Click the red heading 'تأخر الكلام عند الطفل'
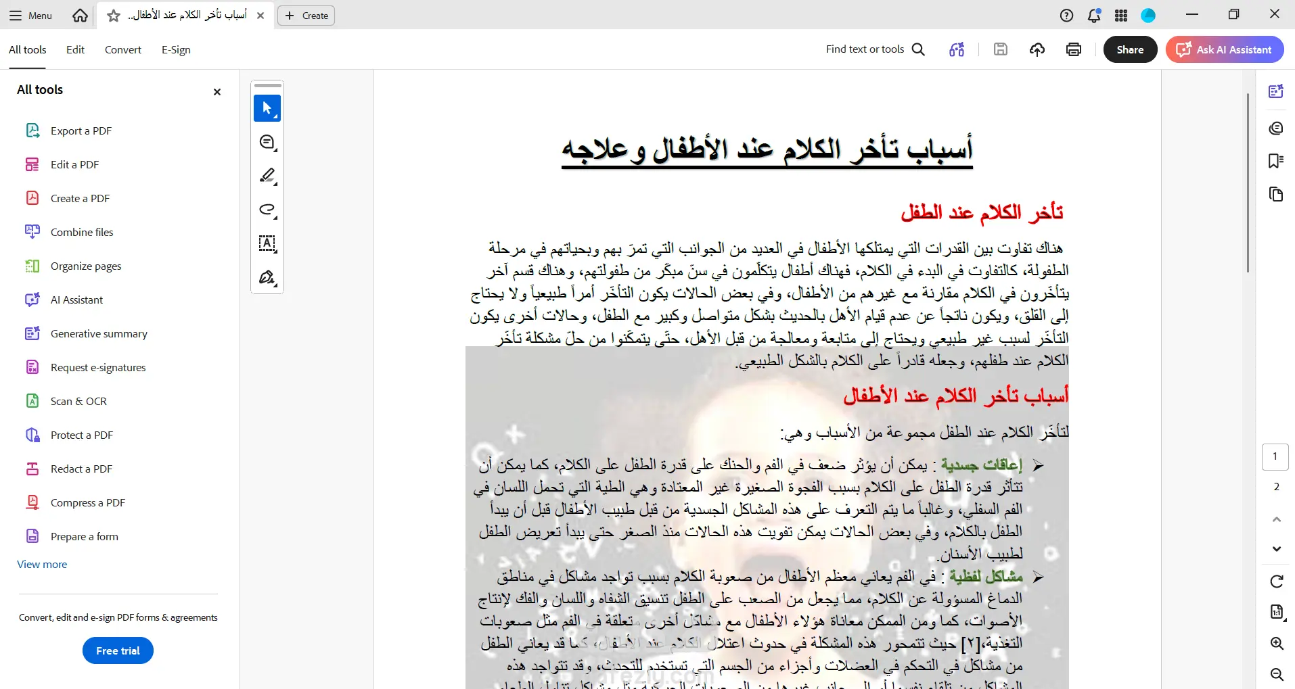This screenshot has width=1295, height=689. [x=982, y=212]
